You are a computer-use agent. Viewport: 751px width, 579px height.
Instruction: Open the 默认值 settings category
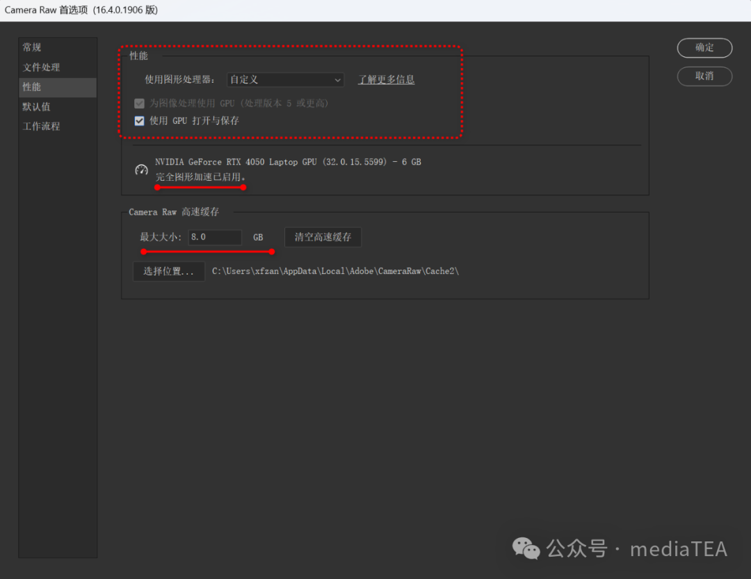(58, 107)
